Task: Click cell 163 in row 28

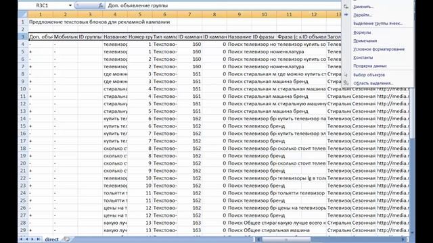Action: pos(189,223)
